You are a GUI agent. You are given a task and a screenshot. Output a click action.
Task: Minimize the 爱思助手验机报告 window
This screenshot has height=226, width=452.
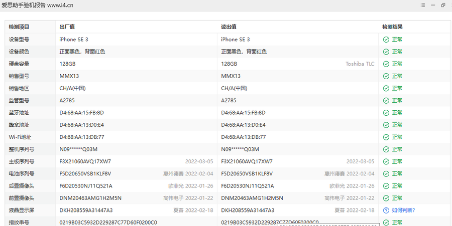pos(433,5)
